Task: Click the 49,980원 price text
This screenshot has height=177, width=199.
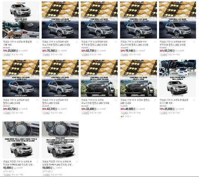Action: click(130, 109)
